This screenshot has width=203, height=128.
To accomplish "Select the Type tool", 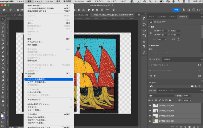I will point(3,88).
